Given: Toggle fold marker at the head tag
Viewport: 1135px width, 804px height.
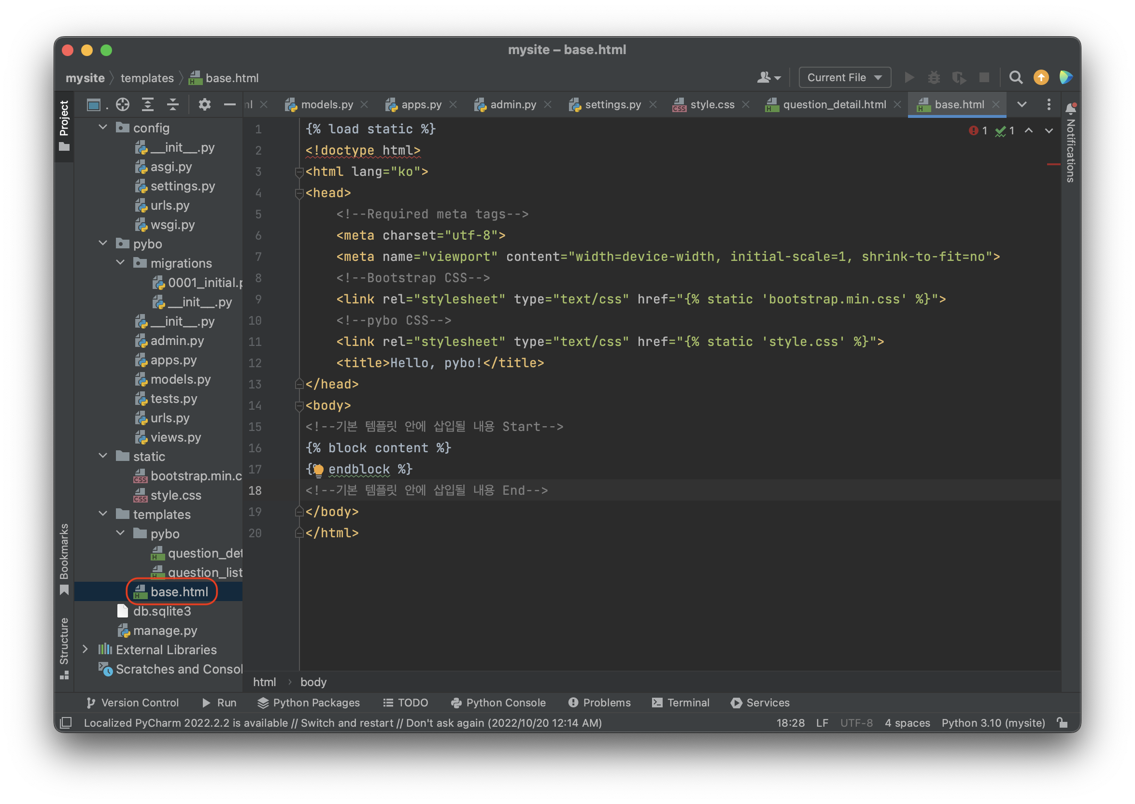Looking at the screenshot, I should tap(299, 193).
